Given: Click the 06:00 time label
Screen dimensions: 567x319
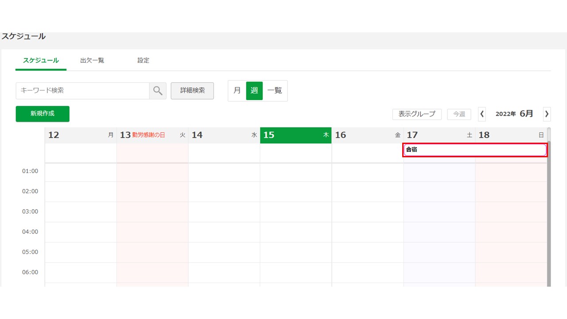Looking at the screenshot, I should 30,272.
